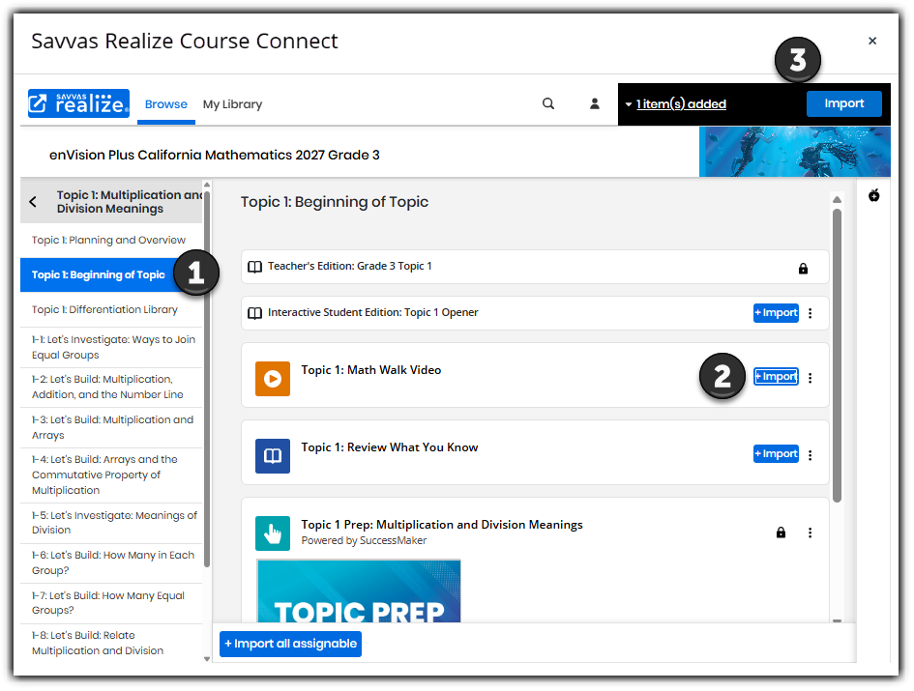Image resolution: width=914 pixels, height=691 pixels.
Task: Open lesson 1-5 Meanings of Division
Action: pyautogui.click(x=111, y=523)
